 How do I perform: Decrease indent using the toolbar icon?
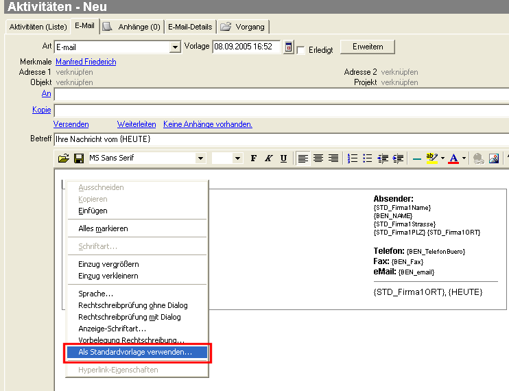pyautogui.click(x=383, y=158)
